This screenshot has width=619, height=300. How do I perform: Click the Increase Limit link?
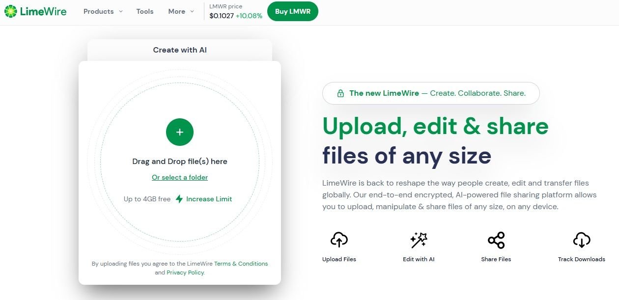pos(209,199)
